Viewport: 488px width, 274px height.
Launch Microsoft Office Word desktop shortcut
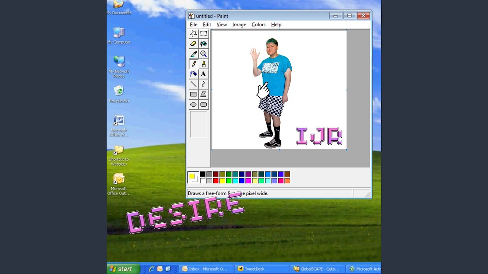click(x=119, y=126)
